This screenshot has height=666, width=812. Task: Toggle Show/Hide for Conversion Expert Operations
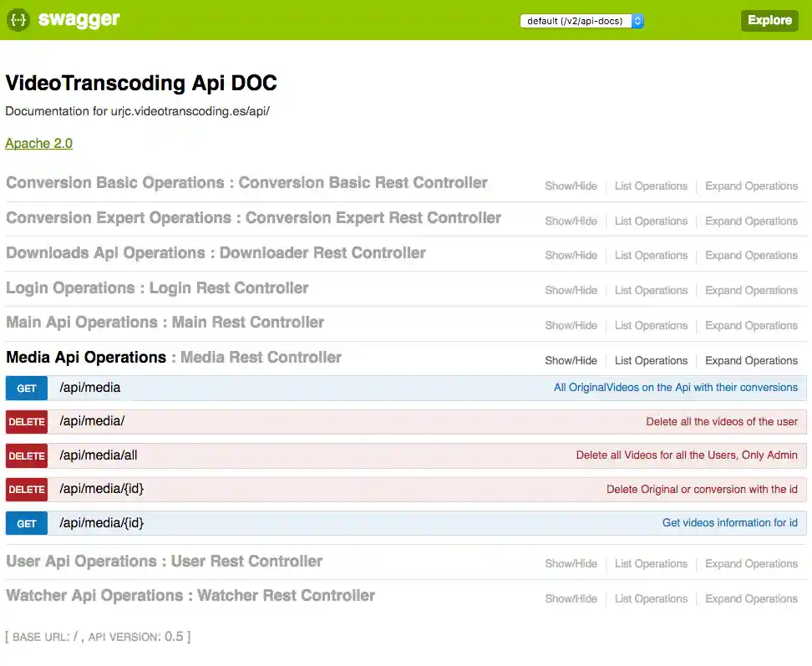[x=571, y=221]
